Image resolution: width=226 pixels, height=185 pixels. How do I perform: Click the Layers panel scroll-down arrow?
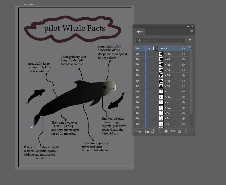[191, 127]
